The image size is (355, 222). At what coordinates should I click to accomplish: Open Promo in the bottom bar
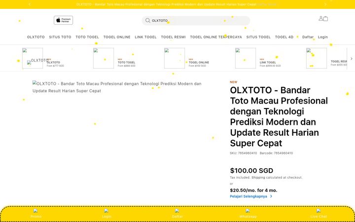tap(36, 214)
